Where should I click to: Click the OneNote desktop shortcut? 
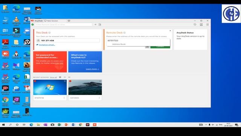click(x=16, y=100)
